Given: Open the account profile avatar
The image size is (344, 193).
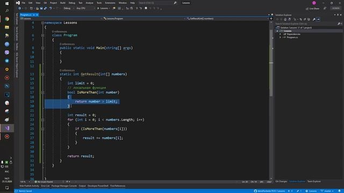Looking at the screenshot, I should tap(314, 3).
